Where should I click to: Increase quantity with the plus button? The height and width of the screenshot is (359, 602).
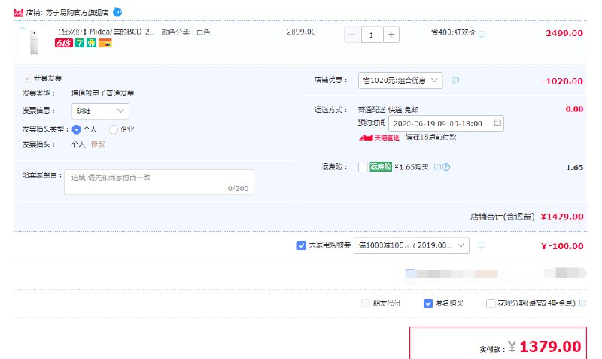[x=391, y=35]
